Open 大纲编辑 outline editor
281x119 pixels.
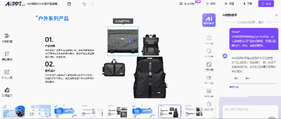(7, 38)
